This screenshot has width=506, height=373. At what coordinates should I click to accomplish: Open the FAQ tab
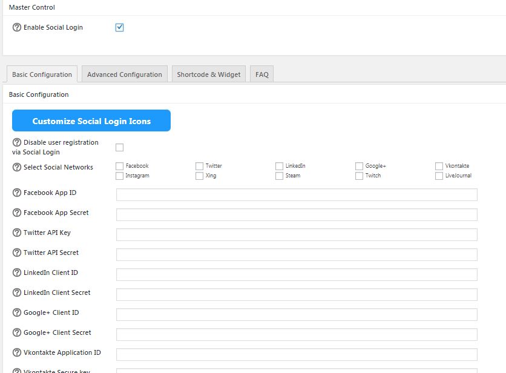coord(261,73)
